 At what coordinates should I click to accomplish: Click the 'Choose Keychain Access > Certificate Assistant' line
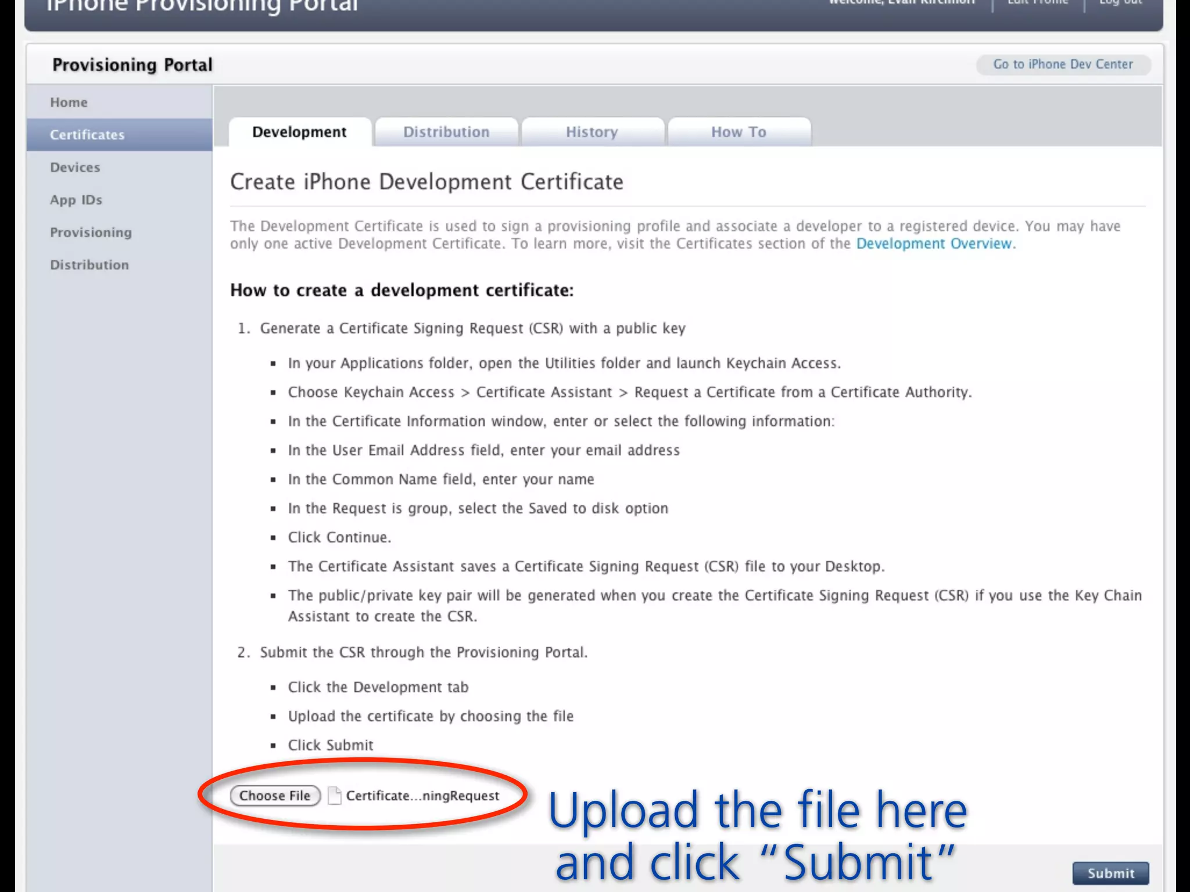click(x=630, y=392)
